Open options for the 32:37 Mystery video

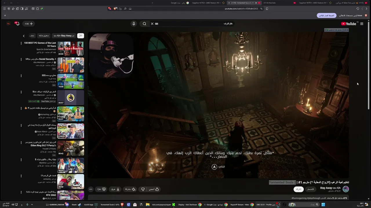coord(21,159)
